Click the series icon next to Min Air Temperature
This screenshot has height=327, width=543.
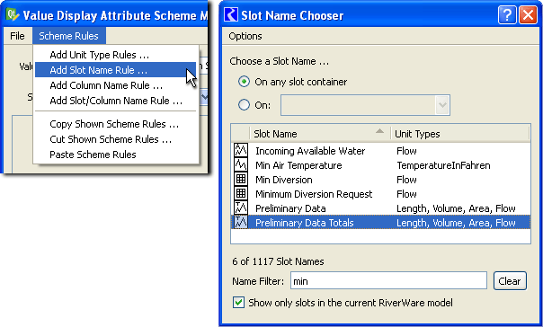tap(241, 164)
